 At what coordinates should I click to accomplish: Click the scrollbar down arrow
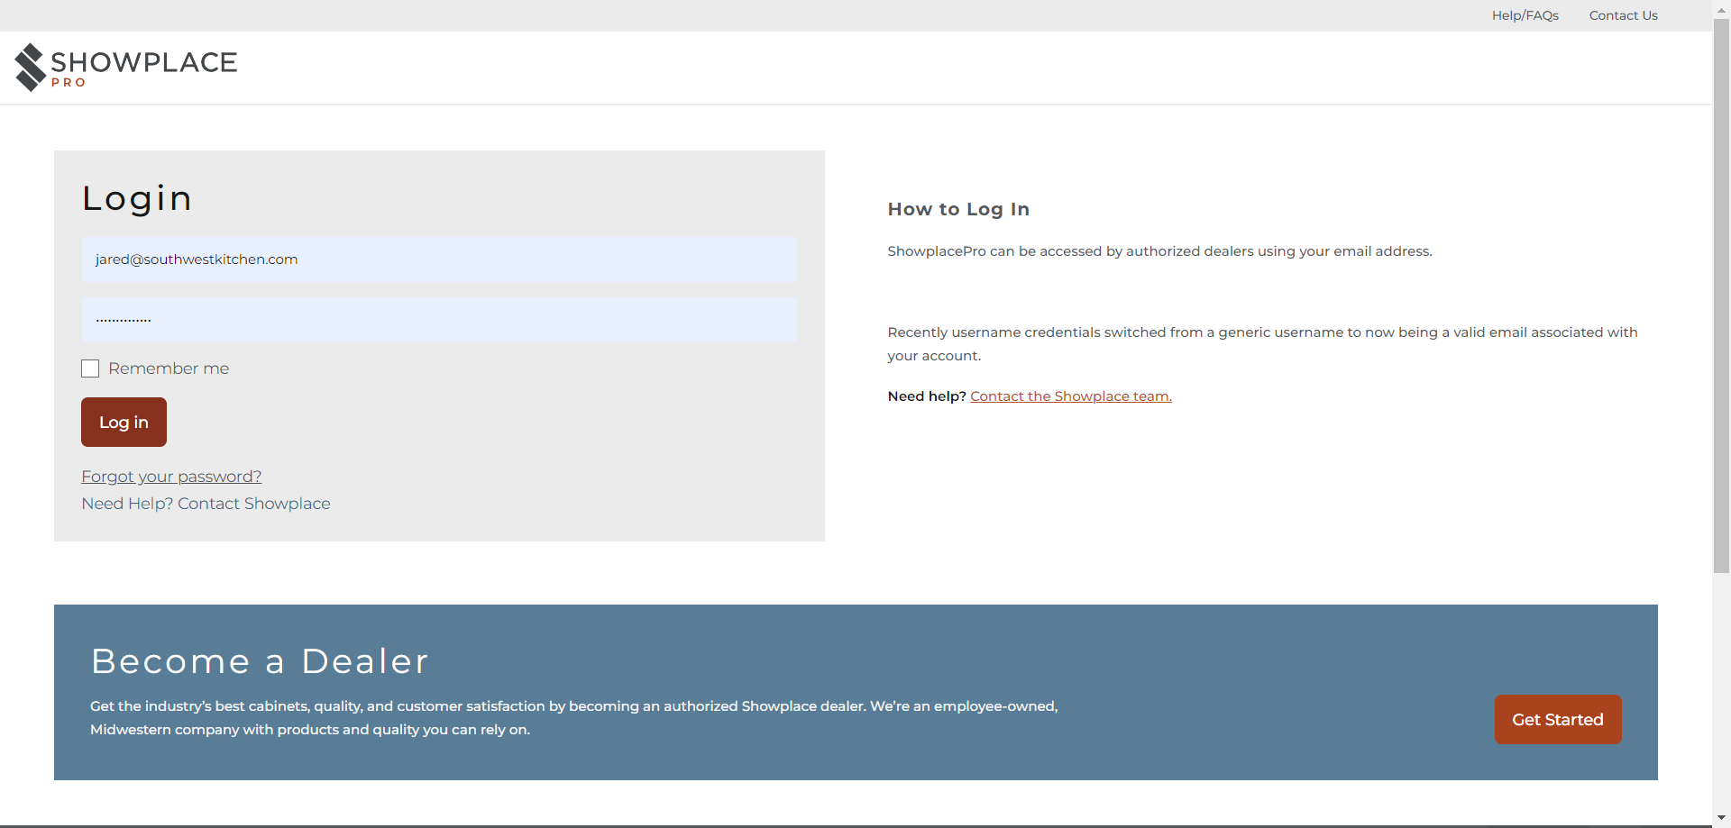point(1721,818)
